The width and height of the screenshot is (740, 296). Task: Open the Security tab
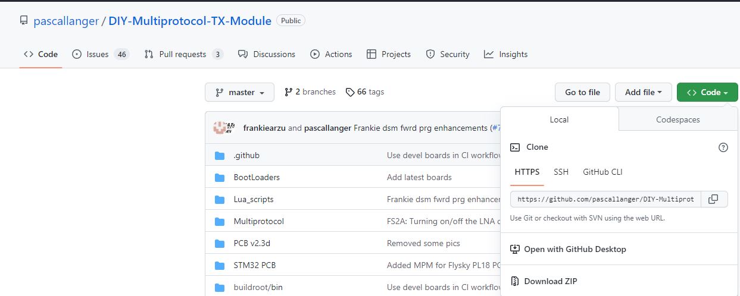(x=448, y=54)
